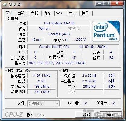126x121 pixels.
Task: Click the core speed 1197.1 MHz
Action: point(42,76)
